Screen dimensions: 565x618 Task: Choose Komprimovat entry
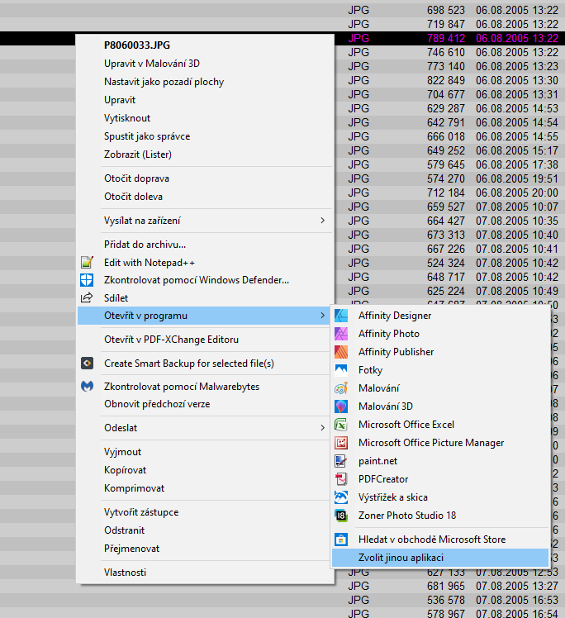(205, 488)
